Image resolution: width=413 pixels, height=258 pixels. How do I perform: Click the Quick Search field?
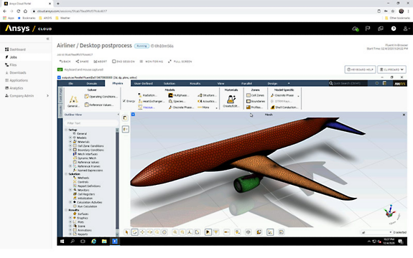click(x=348, y=83)
